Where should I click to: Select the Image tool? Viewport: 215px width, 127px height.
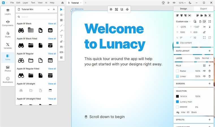click(61, 47)
